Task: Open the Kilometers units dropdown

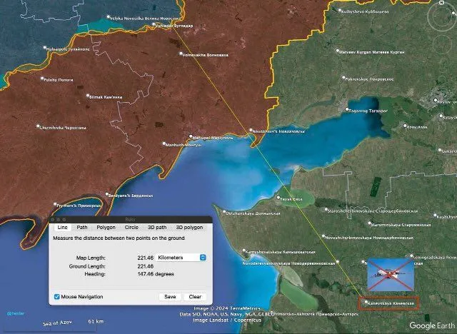Action: (x=181, y=257)
